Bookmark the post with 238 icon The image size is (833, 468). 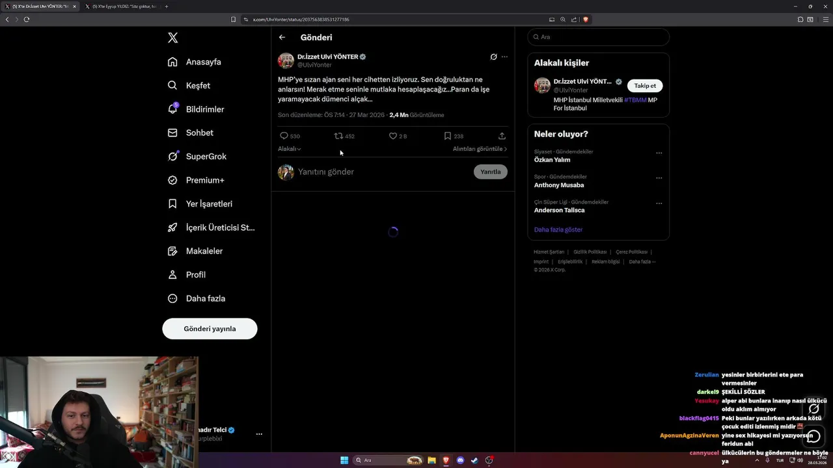447,136
